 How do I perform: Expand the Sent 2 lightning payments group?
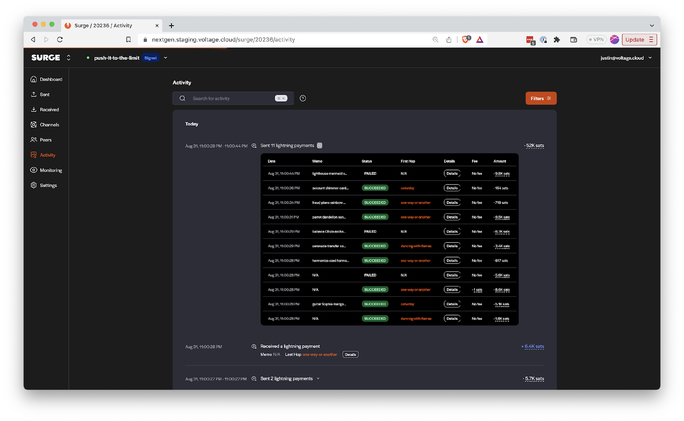tap(318, 379)
